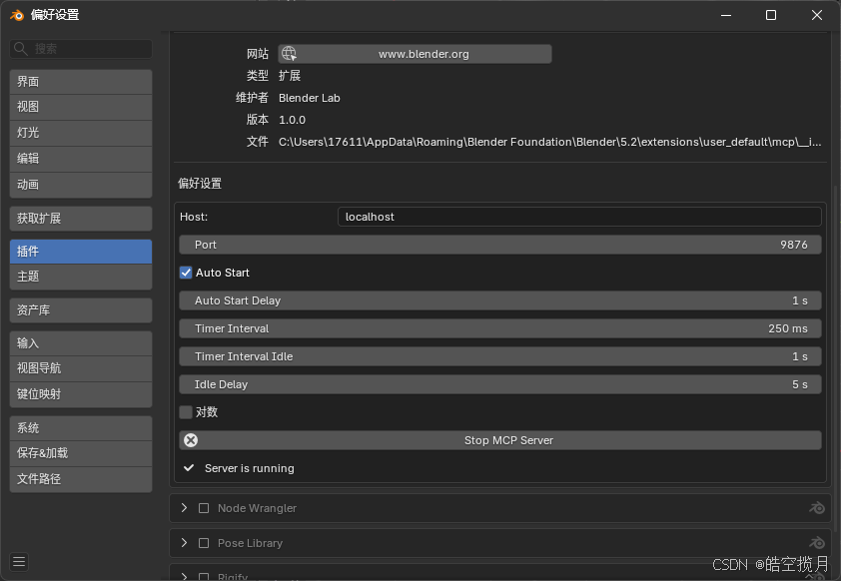841x581 pixels.
Task: Click the globe icon beside www.blender.org
Action: [x=289, y=54]
